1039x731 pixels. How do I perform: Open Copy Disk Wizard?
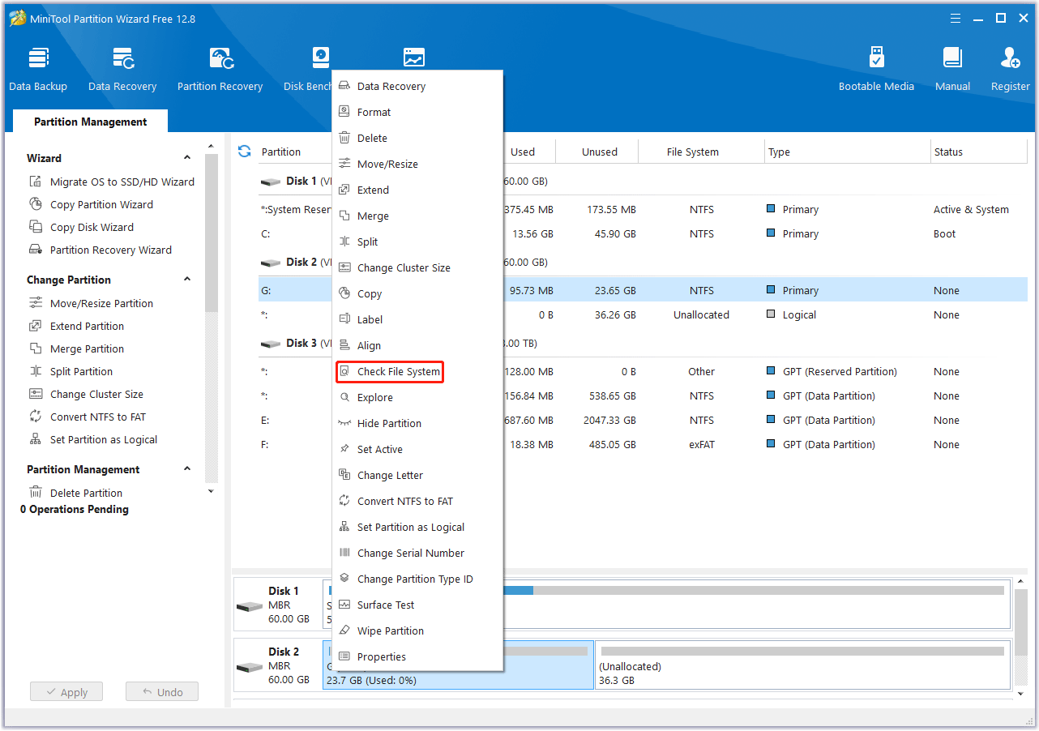point(81,227)
